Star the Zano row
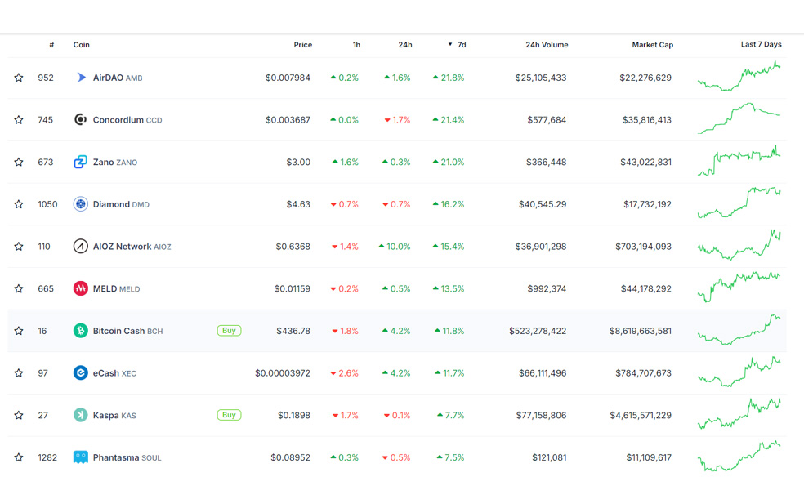Screen dimensions: 804x477 point(19,162)
